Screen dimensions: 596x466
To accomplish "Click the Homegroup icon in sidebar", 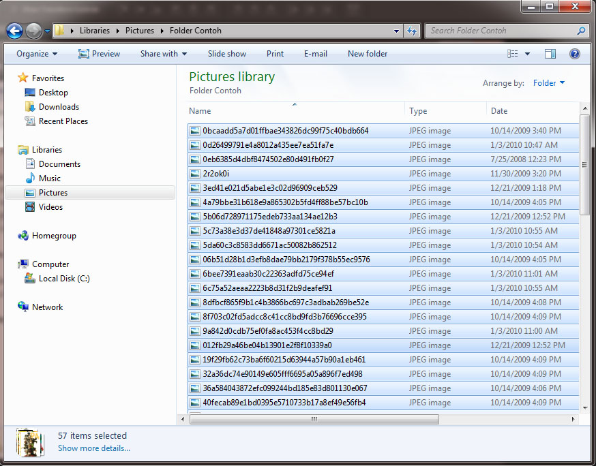I will click(x=24, y=236).
